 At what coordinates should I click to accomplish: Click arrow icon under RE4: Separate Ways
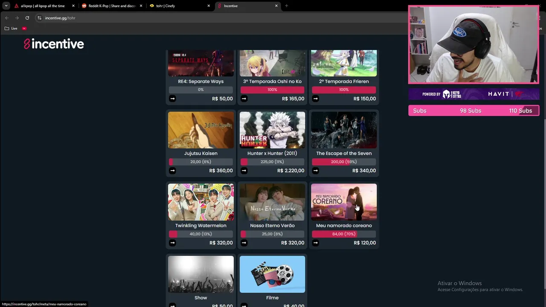click(172, 98)
